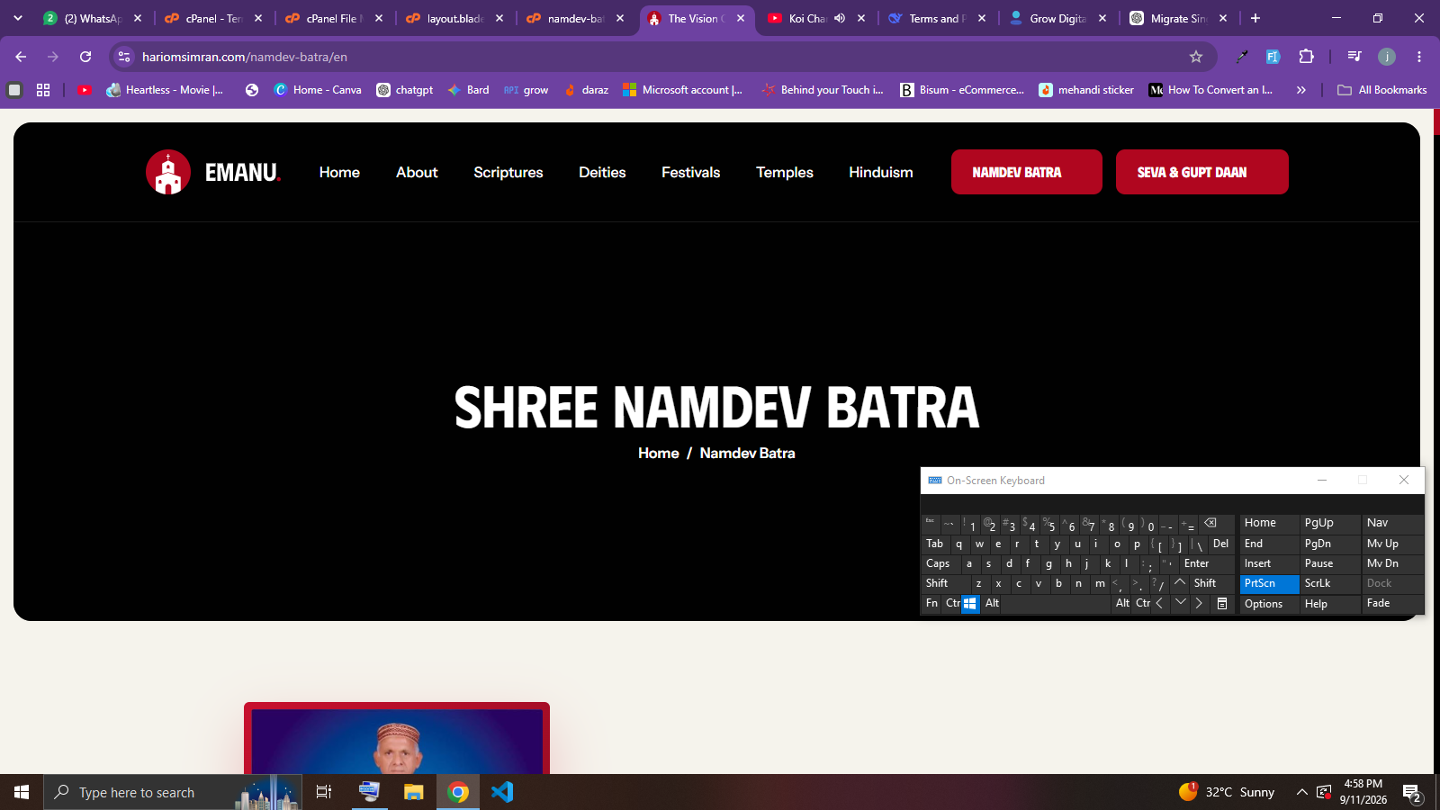This screenshot has width=1440, height=810.
Task: Open the Temples menu item
Action: point(785,172)
